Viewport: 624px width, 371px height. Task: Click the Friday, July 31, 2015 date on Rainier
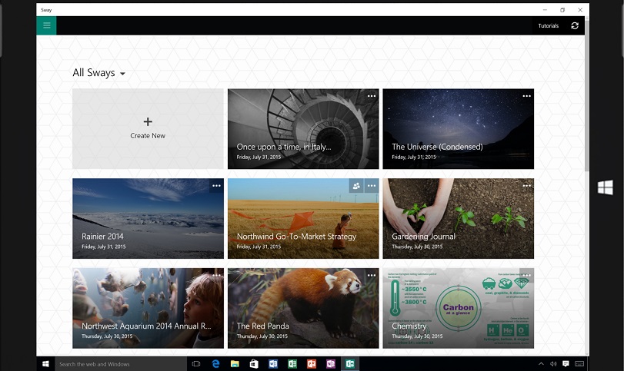tap(103, 247)
